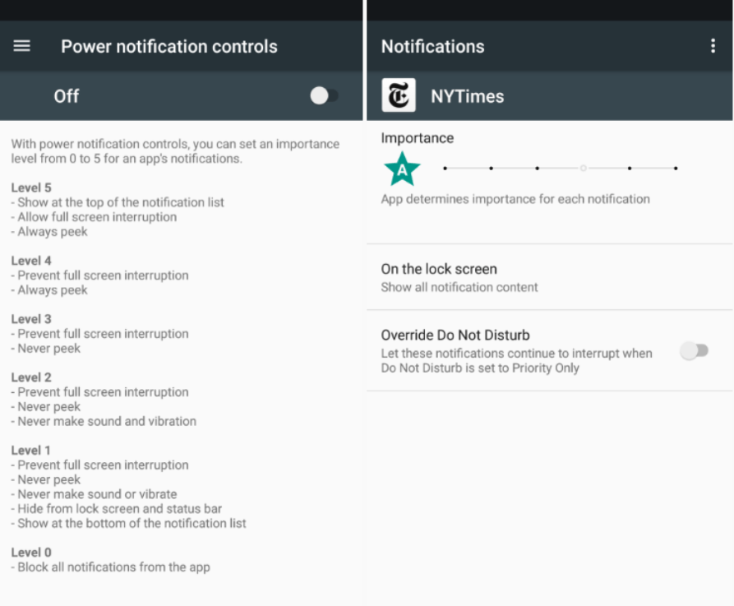Click the Notifications header title
Image resolution: width=734 pixels, height=606 pixels.
coord(432,47)
